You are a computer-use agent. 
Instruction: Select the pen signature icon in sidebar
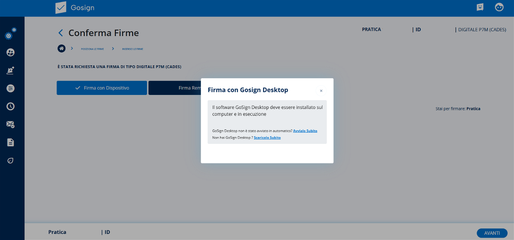click(10, 71)
